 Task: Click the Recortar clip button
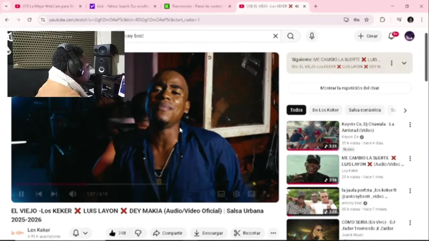[247, 233]
